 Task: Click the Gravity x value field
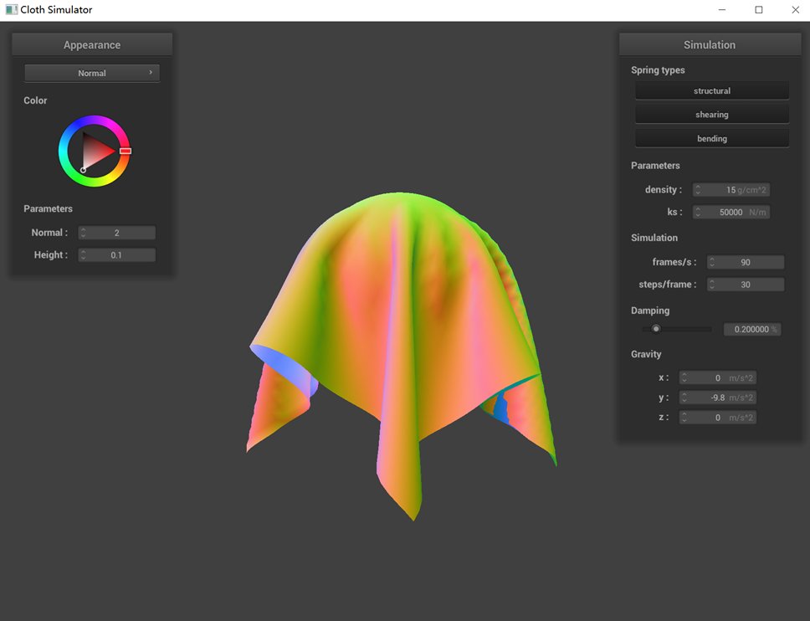point(717,378)
